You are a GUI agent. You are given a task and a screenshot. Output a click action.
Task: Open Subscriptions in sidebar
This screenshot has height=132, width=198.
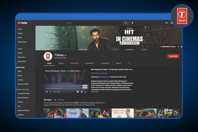click(x=22, y=42)
